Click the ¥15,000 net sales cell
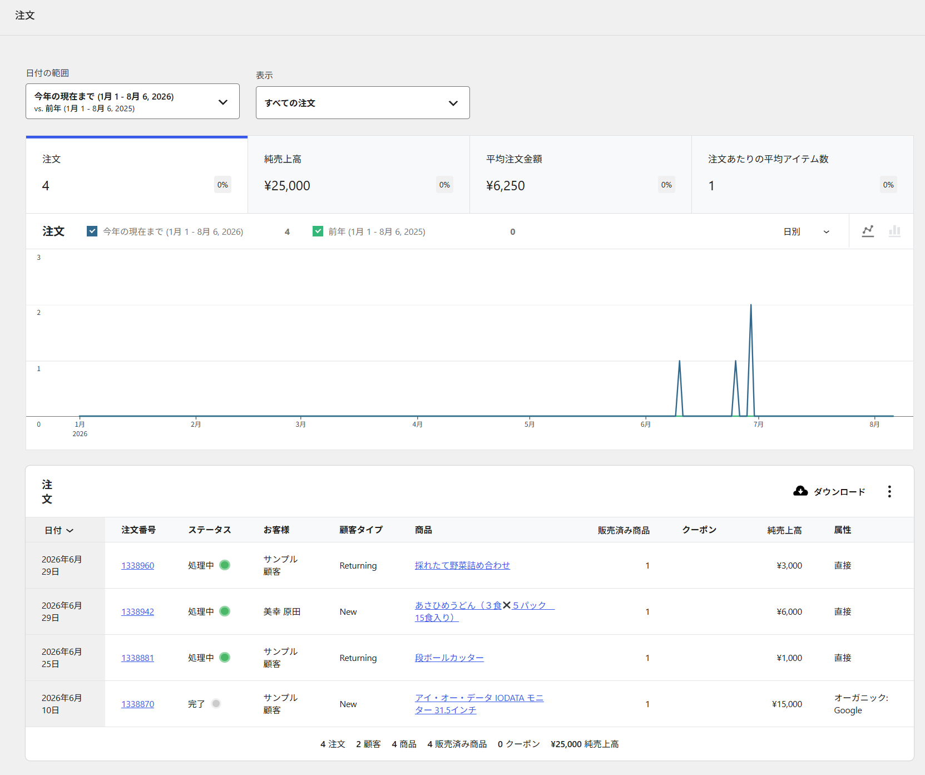925x775 pixels. pos(787,704)
